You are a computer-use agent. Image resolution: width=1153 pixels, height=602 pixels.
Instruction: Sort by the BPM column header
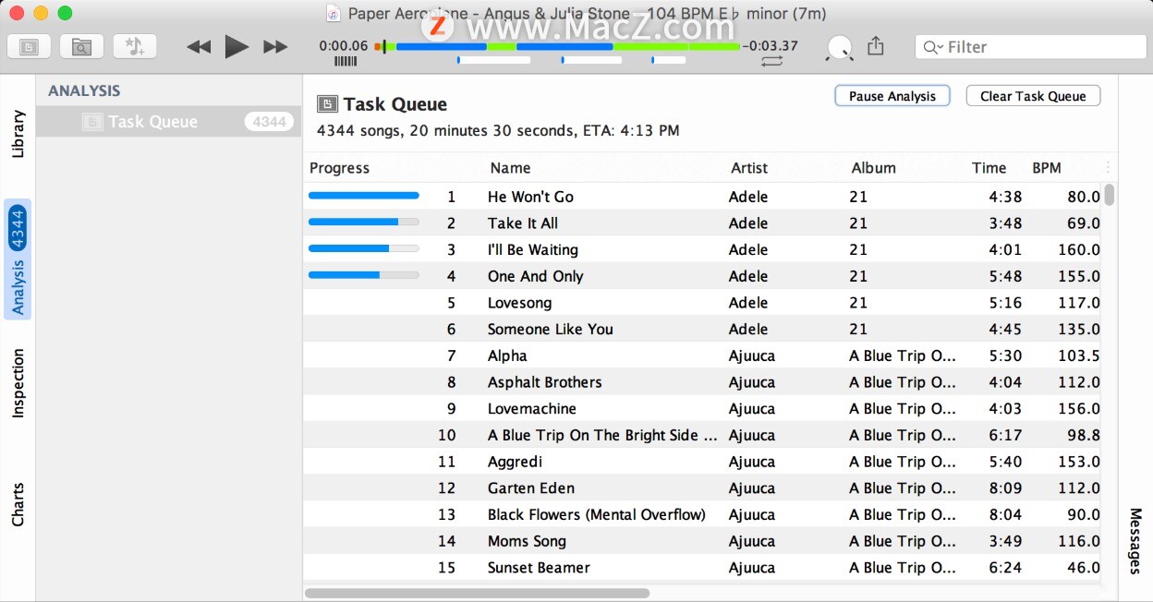pyautogui.click(x=1047, y=168)
